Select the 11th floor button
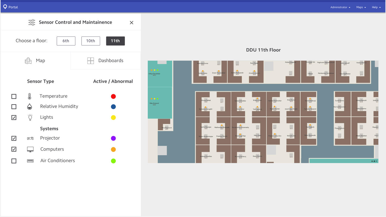Screen dimensions: 386x217 point(115,41)
